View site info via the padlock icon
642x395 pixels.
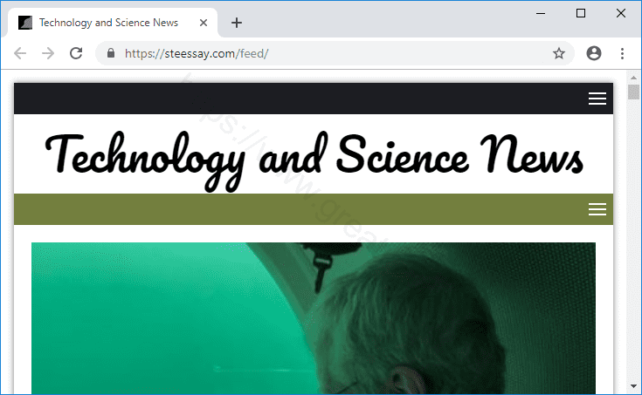(x=111, y=53)
